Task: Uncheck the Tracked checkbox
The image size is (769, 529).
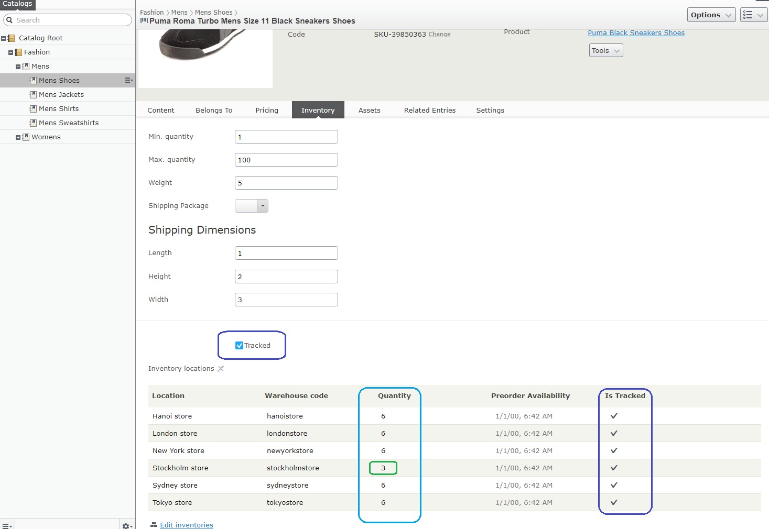Action: pyautogui.click(x=239, y=345)
